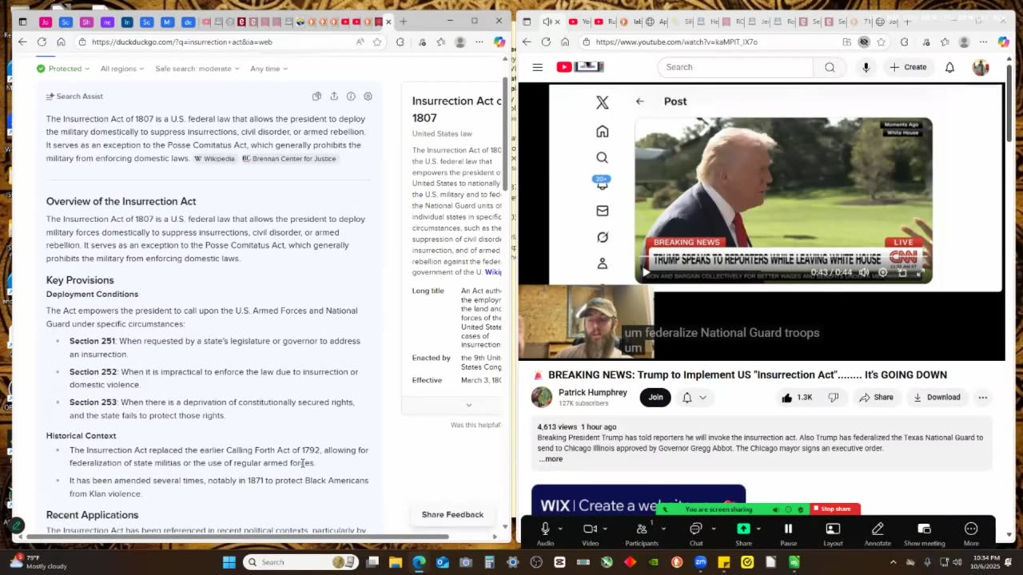This screenshot has width=1023, height=575.
Task: Click the YouTube Search input field
Action: (x=735, y=67)
